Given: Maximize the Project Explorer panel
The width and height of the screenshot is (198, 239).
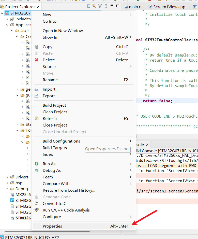Looking at the screenshot, I should pos(118,6).
